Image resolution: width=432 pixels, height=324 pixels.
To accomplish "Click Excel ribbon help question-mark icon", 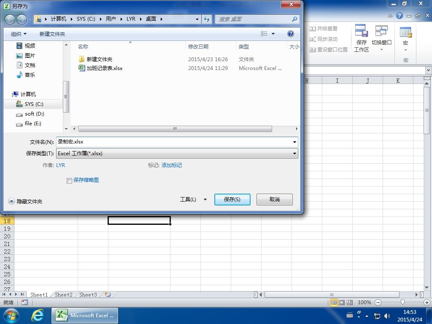I will pos(400,16).
